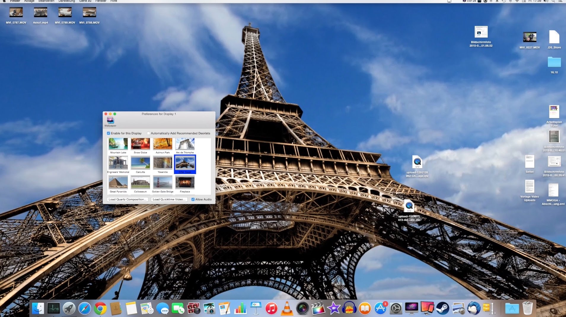Launch Audacity from the dock
This screenshot has width=566, height=317.
click(349, 308)
